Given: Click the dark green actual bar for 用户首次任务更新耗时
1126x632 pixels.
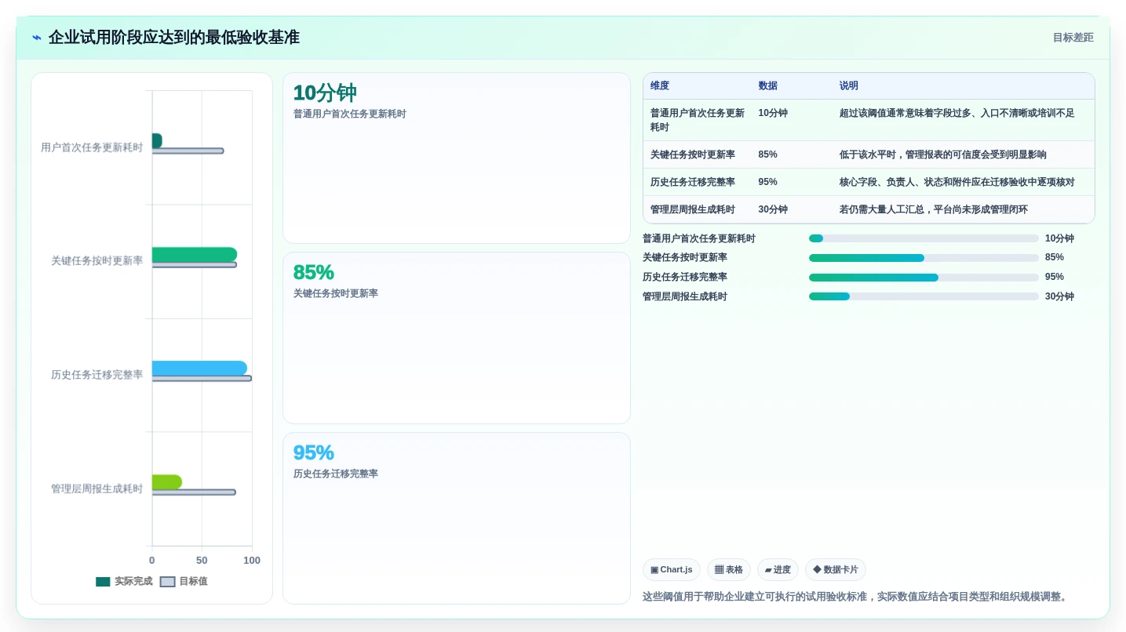Looking at the screenshot, I should tap(157, 140).
